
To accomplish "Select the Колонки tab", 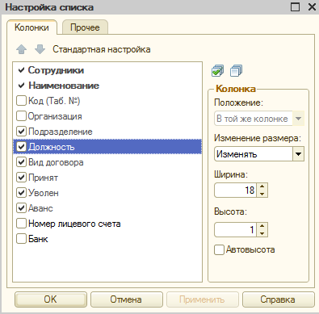I will [31, 27].
